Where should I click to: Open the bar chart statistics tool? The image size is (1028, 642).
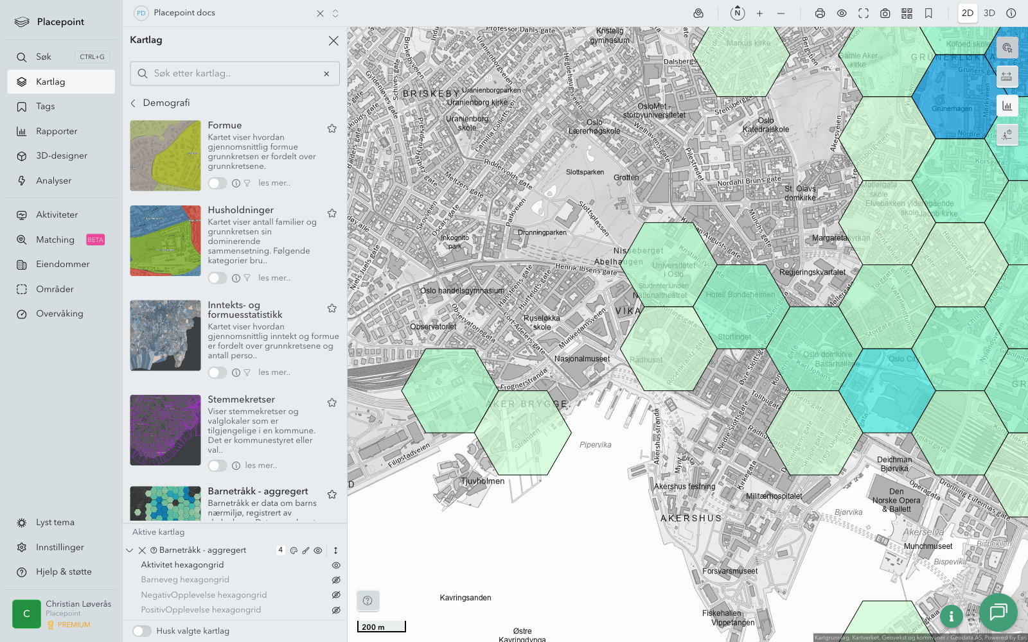(x=1007, y=106)
